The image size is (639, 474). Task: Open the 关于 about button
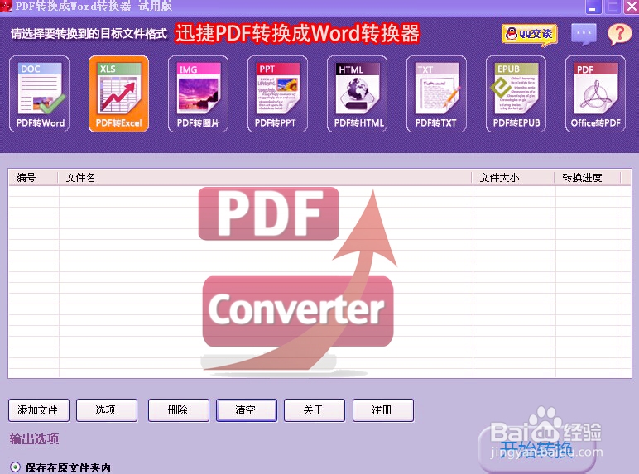coord(315,410)
